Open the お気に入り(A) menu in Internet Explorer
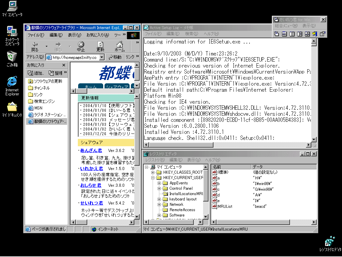342x257 pixels. (98, 35)
